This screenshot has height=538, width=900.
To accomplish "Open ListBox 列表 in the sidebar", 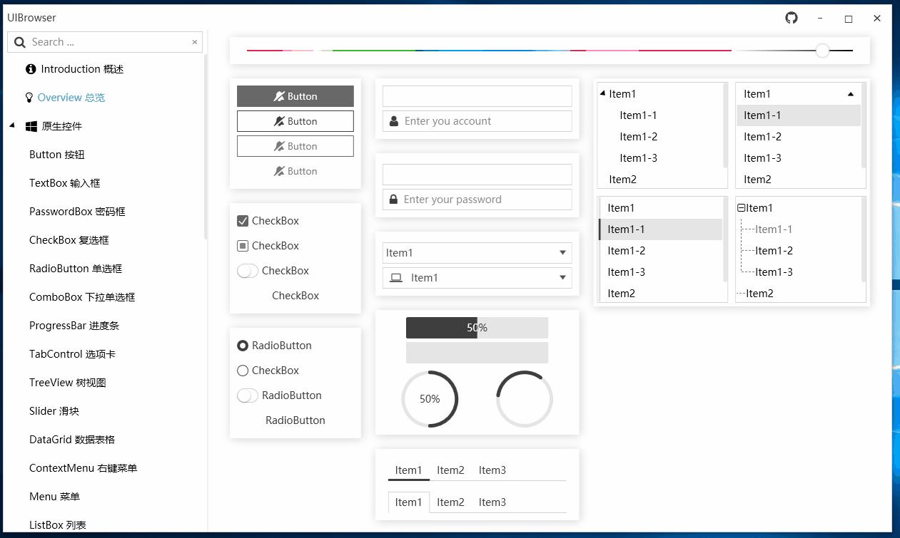I will 58,525.
